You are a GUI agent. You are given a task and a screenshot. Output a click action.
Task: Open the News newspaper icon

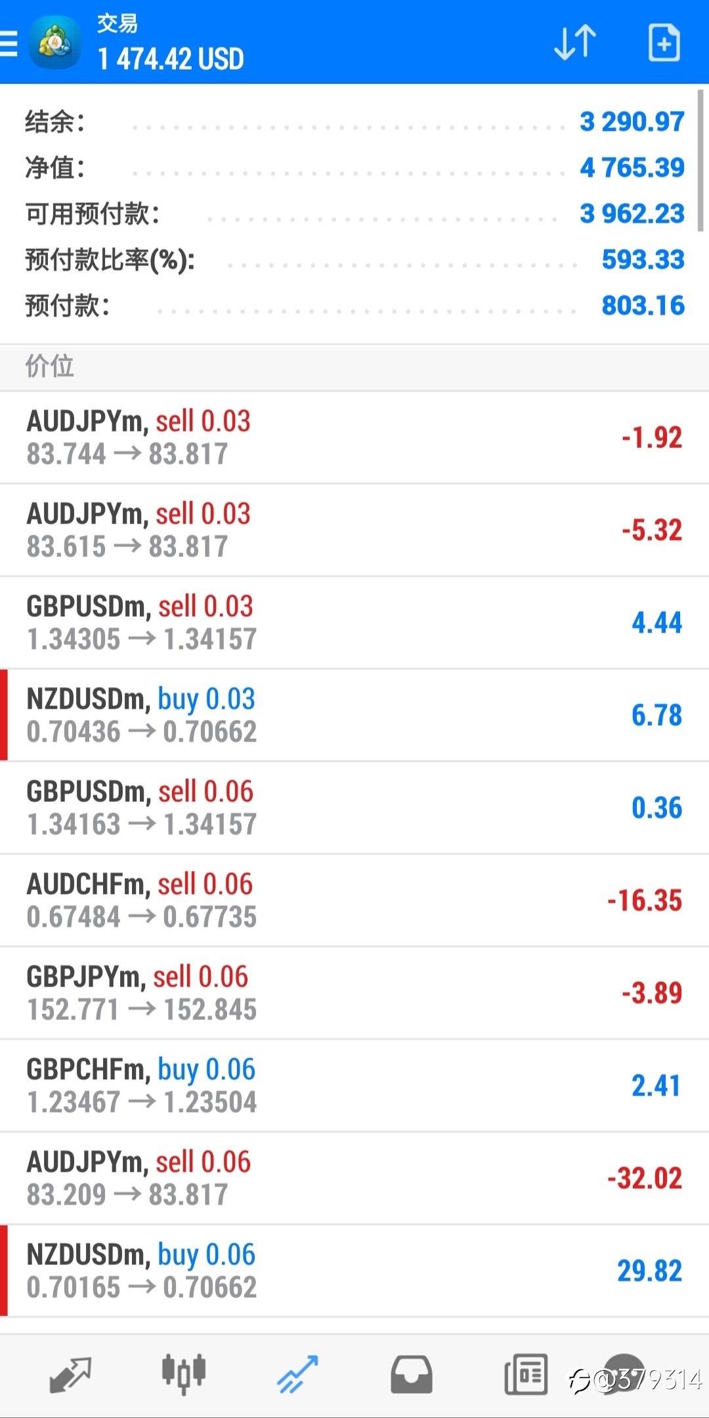525,1374
